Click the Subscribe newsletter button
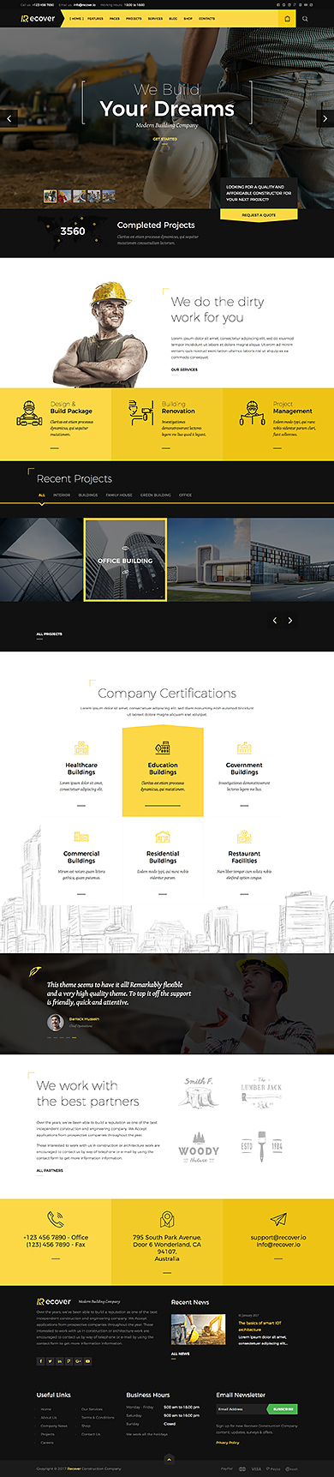Screen dimensions: 334x1477 click(282, 1408)
